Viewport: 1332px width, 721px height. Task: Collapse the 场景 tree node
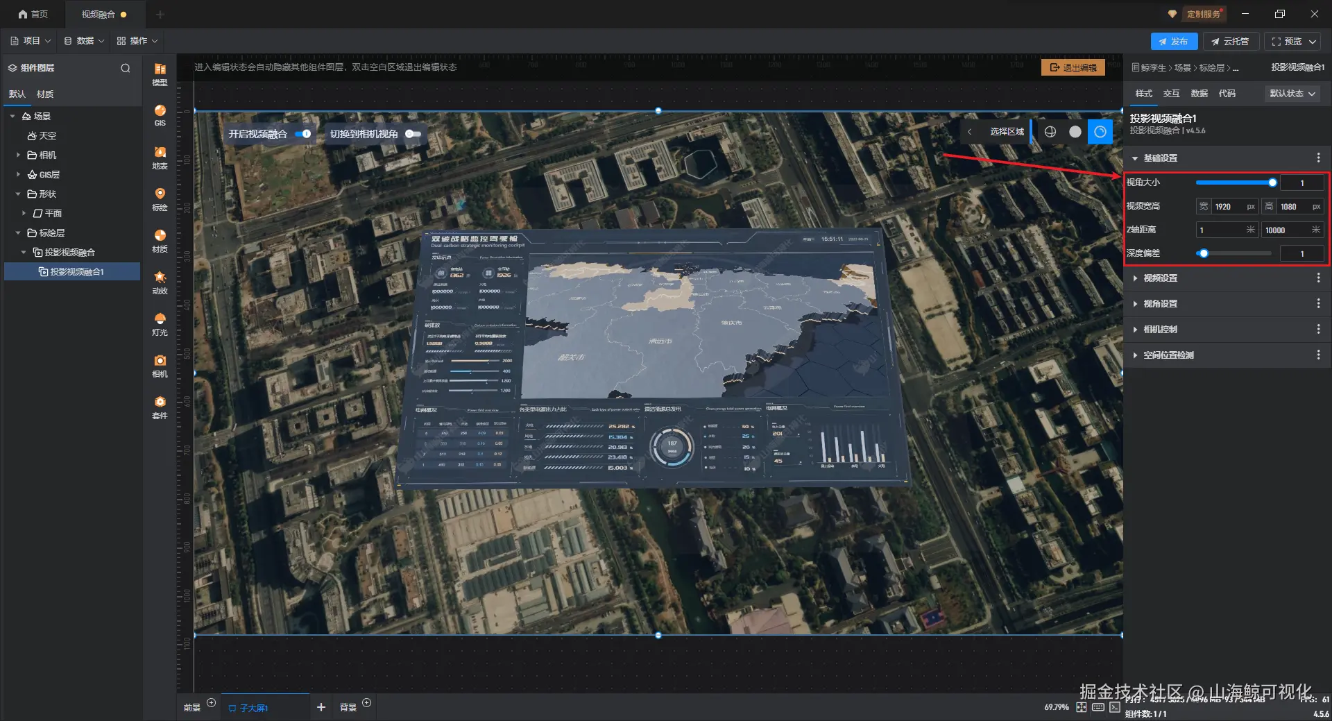click(12, 117)
